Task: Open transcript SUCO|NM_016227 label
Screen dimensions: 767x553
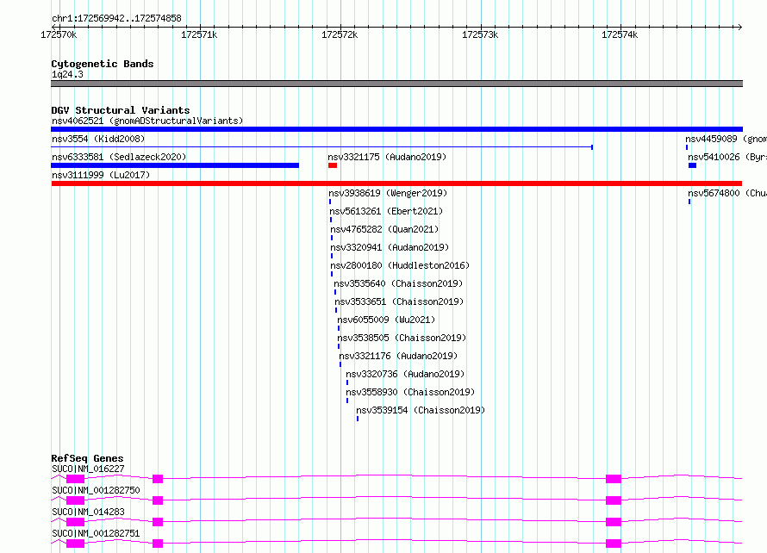Action: [88, 469]
